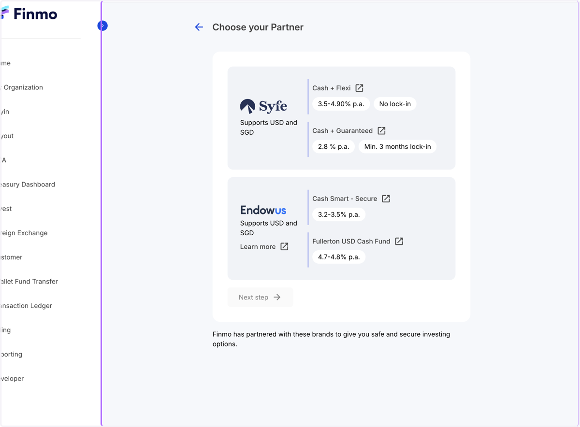Click the Fullerton USD Cash Fund label
The height and width of the screenshot is (427, 580).
(x=351, y=241)
